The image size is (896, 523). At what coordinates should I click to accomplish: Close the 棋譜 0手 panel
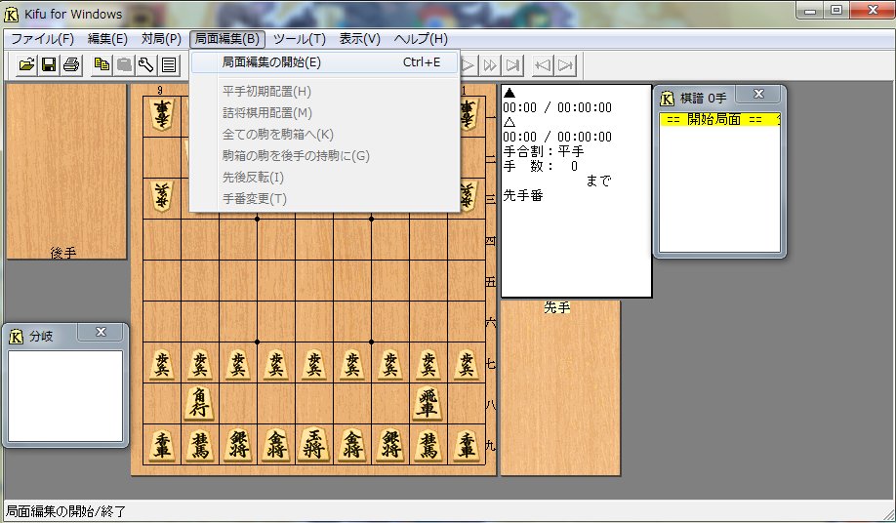[758, 95]
